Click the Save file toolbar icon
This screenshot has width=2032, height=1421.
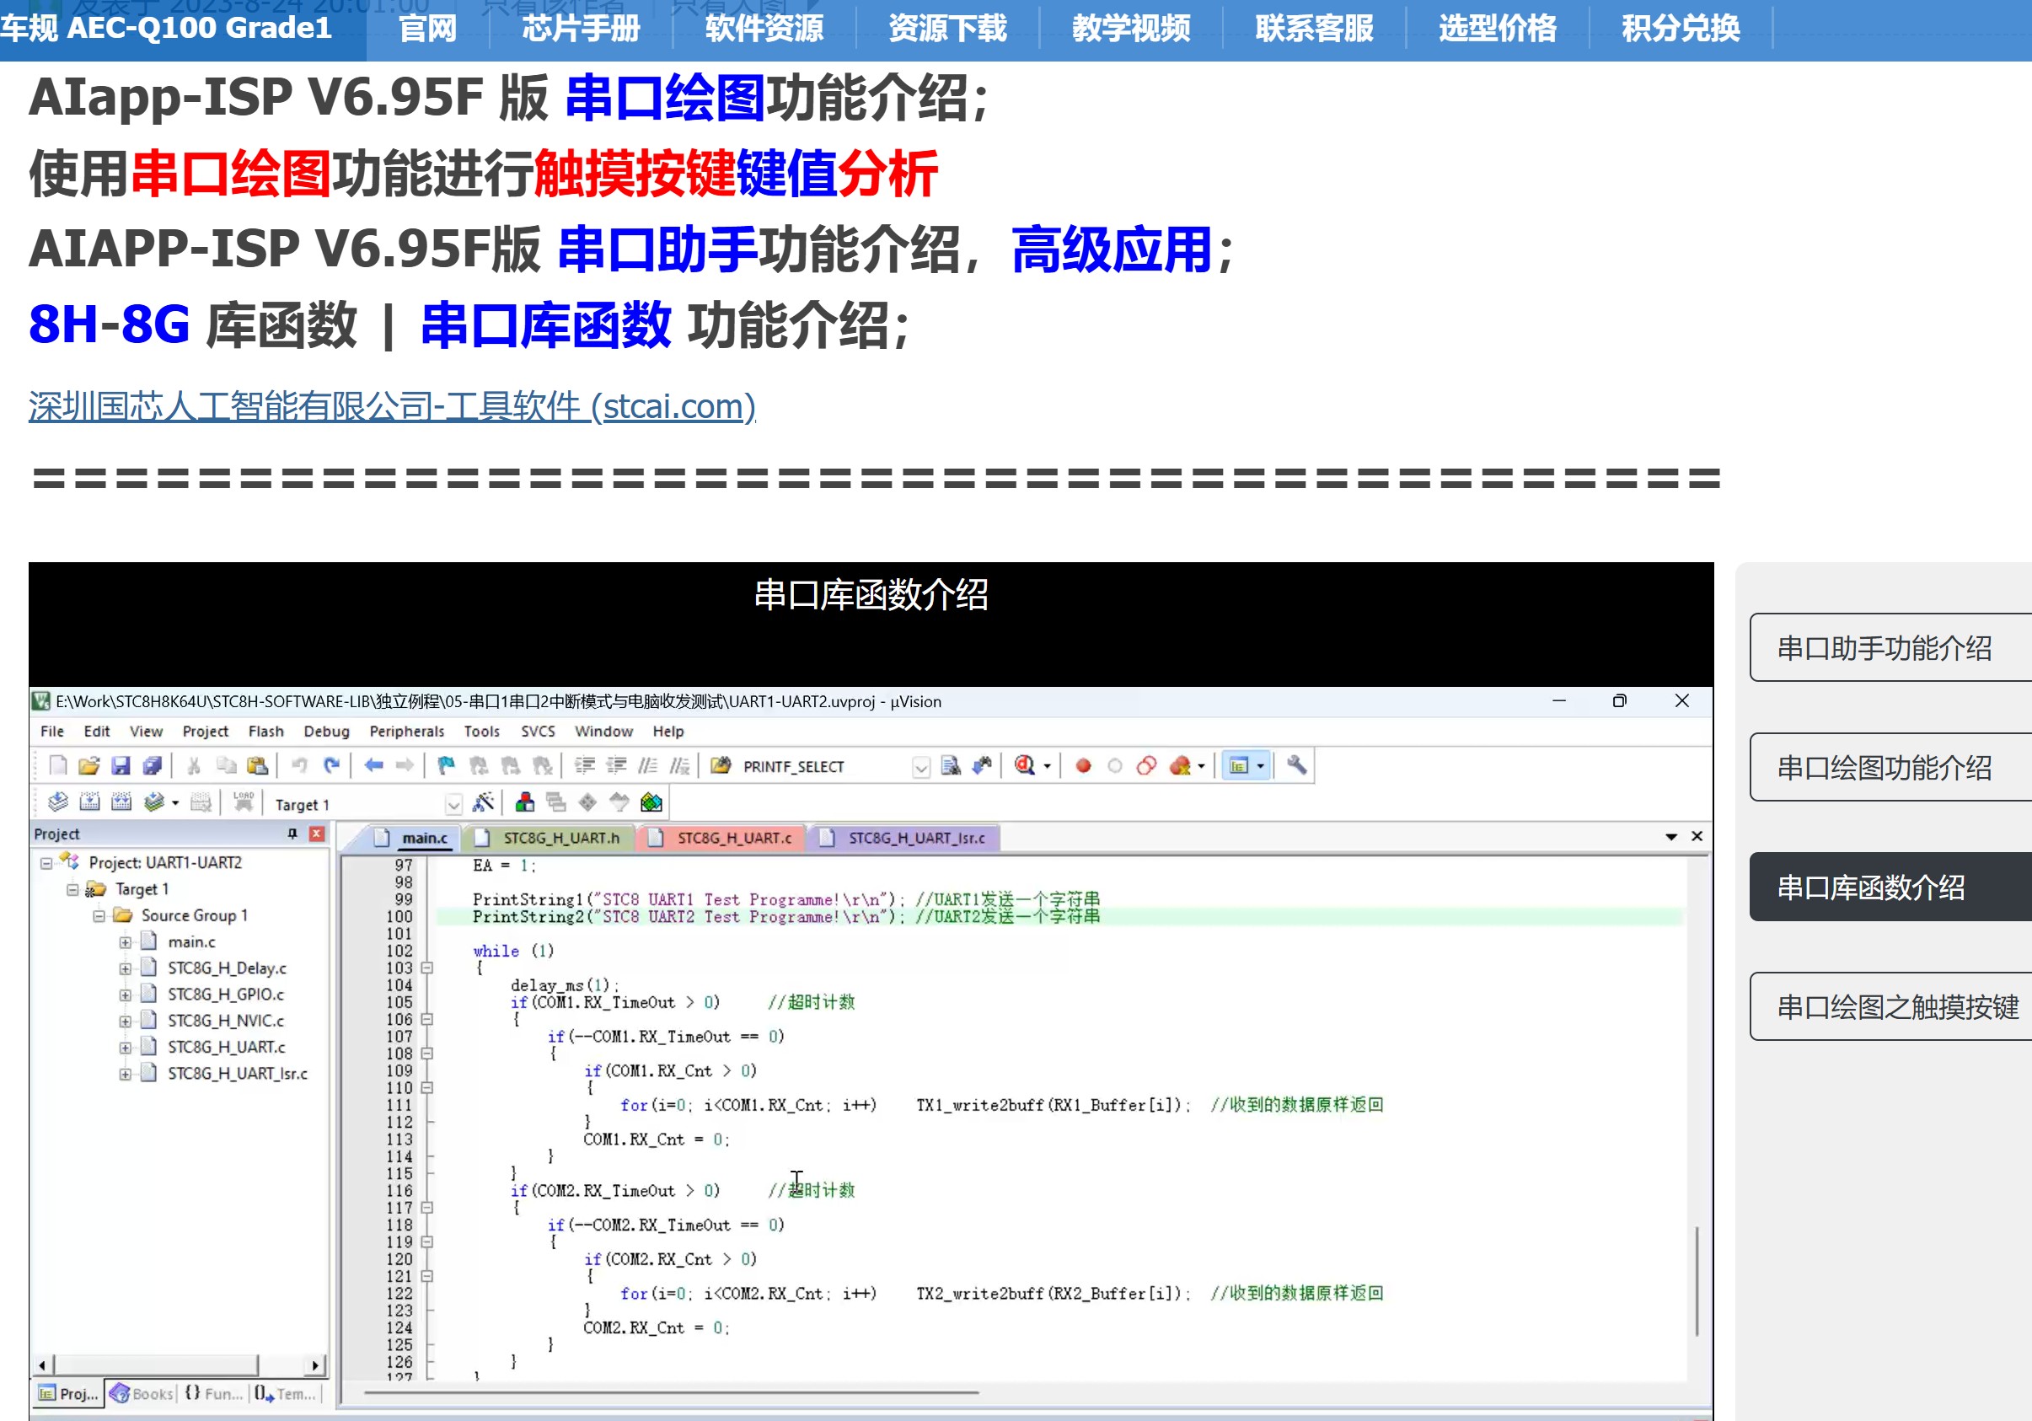pyautogui.click(x=121, y=766)
